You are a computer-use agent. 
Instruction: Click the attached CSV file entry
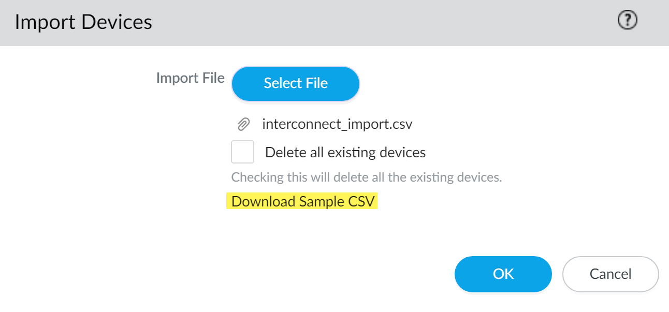(337, 124)
